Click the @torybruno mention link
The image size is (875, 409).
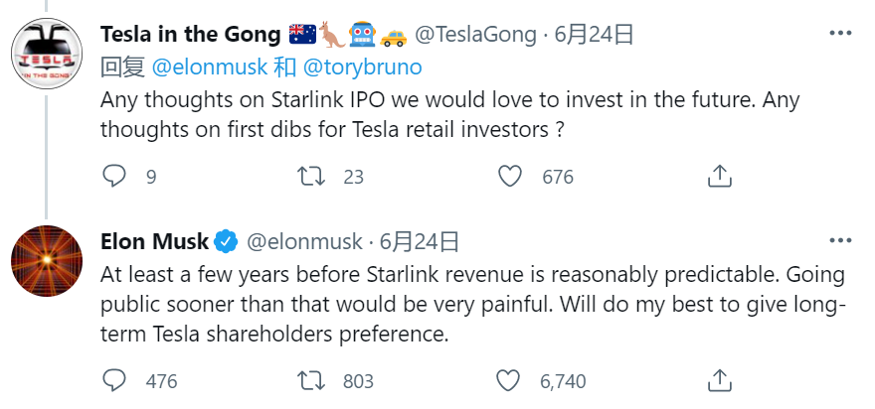[360, 67]
